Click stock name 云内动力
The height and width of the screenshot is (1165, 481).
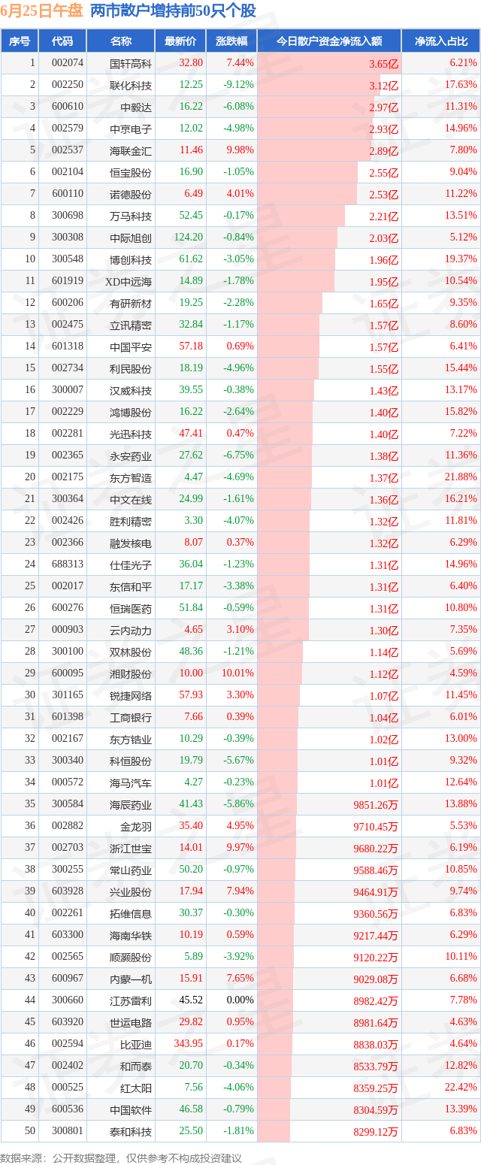coord(131,631)
